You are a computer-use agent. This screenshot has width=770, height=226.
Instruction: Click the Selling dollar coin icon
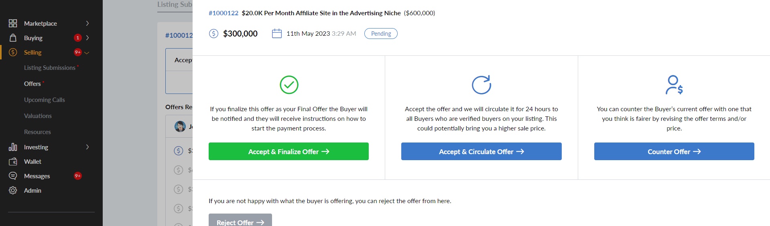[13, 52]
